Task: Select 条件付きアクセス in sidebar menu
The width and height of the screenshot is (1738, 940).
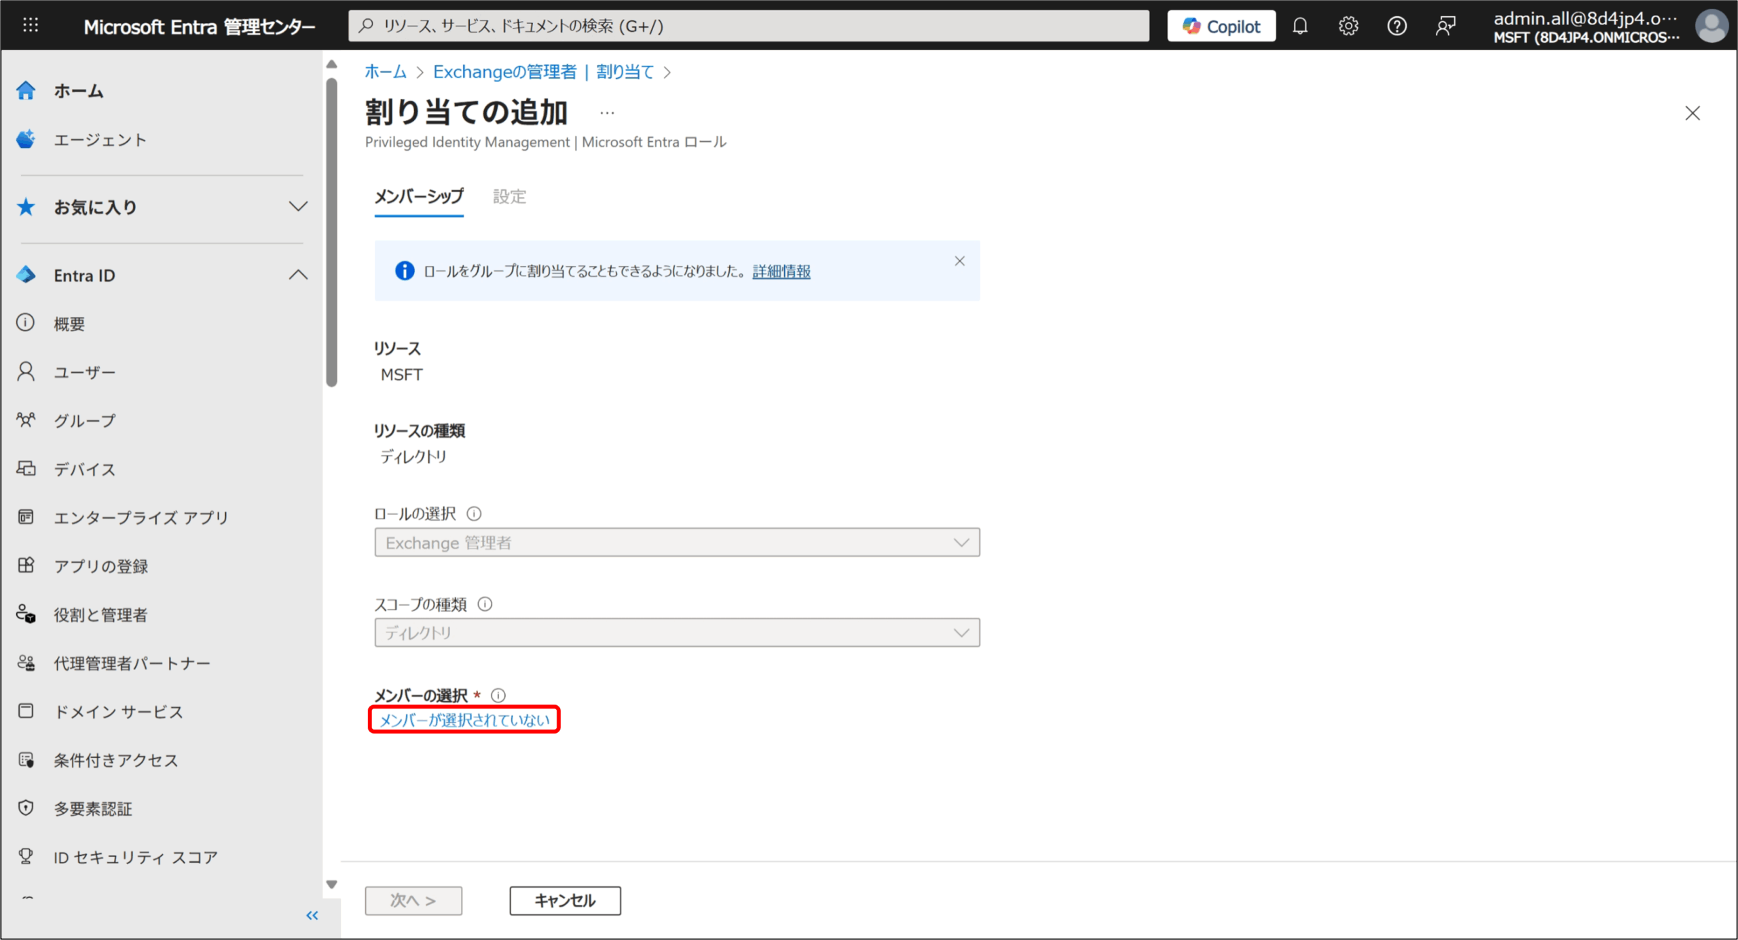Action: [115, 760]
